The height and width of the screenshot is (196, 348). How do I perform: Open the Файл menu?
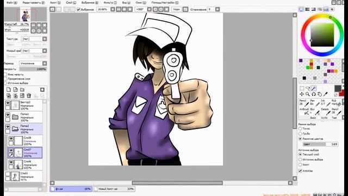11,3
